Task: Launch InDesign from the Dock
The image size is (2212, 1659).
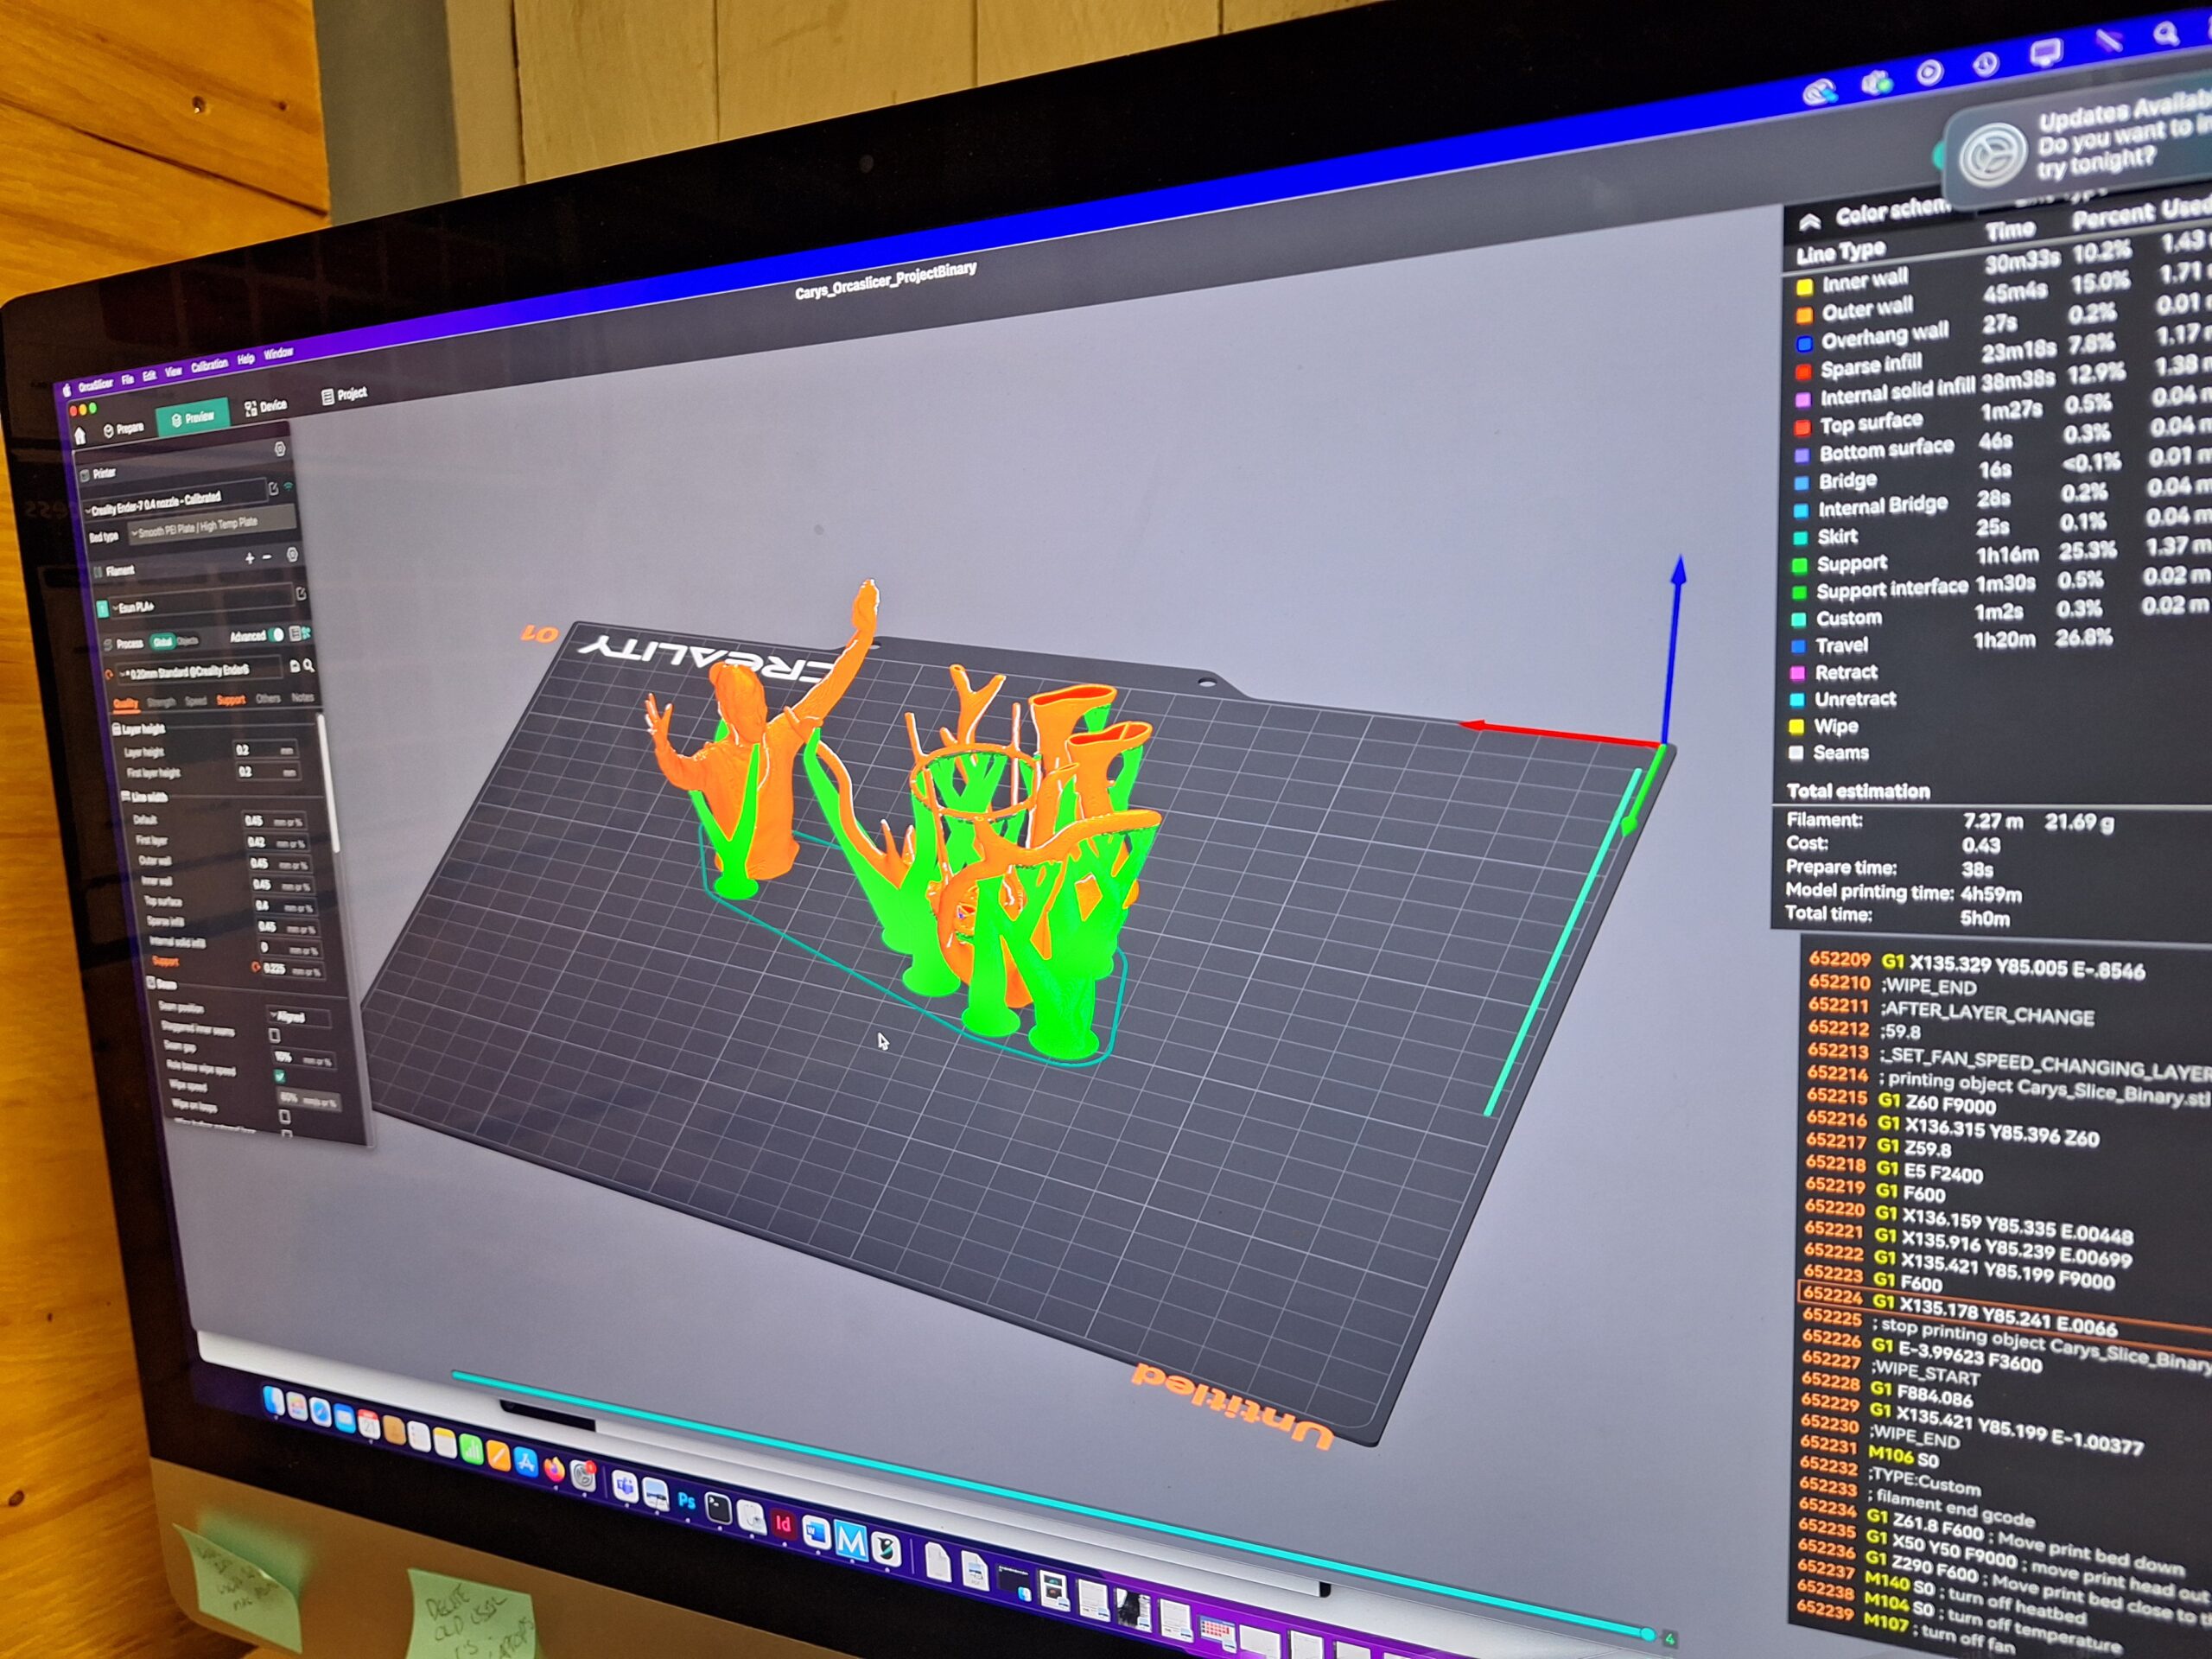Action: click(x=784, y=1524)
